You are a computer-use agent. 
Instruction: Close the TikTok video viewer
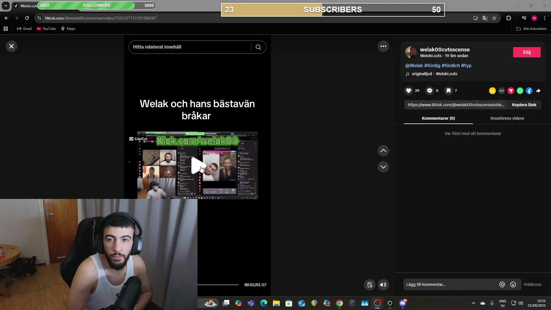12,46
